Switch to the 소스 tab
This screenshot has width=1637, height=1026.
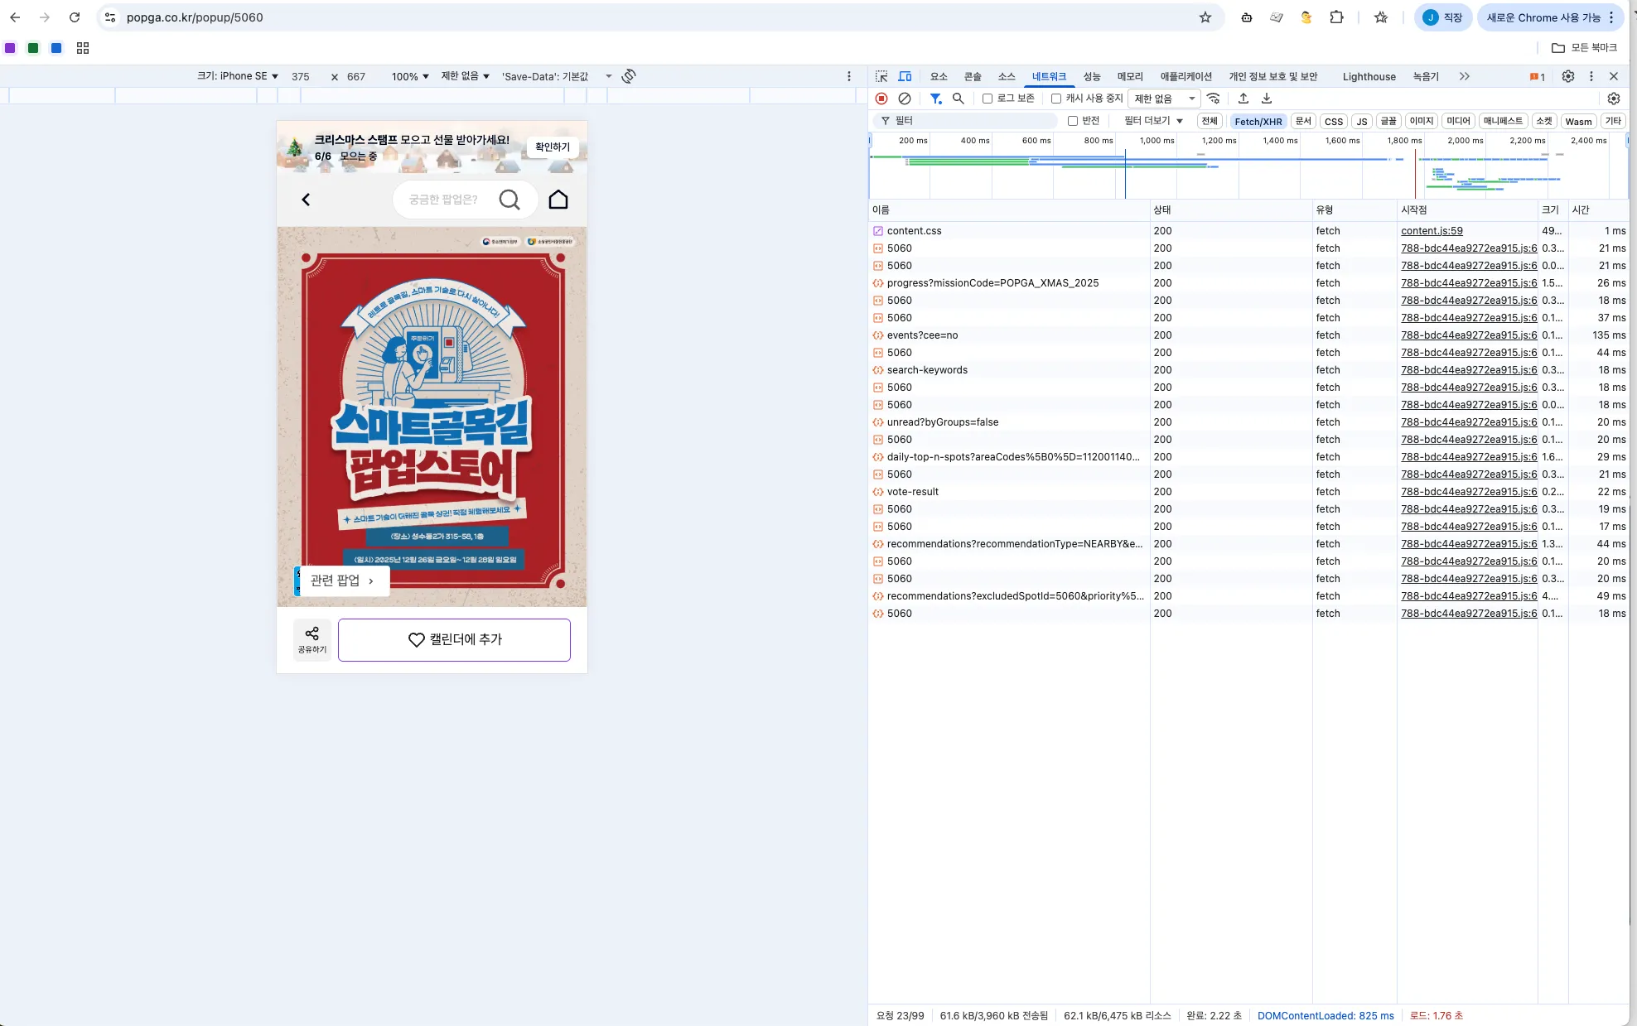[x=1007, y=76]
